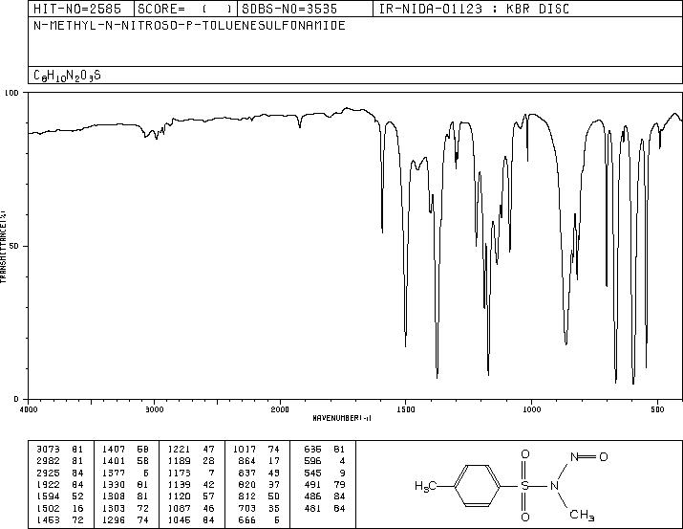Click the 491 peak entry in the table

(325, 484)
